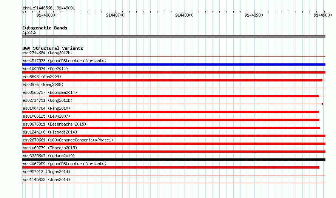Open variant dgv124n106 (Alsmadi2014) label
This screenshot has height=198, width=336.
pyautogui.click(x=50, y=132)
